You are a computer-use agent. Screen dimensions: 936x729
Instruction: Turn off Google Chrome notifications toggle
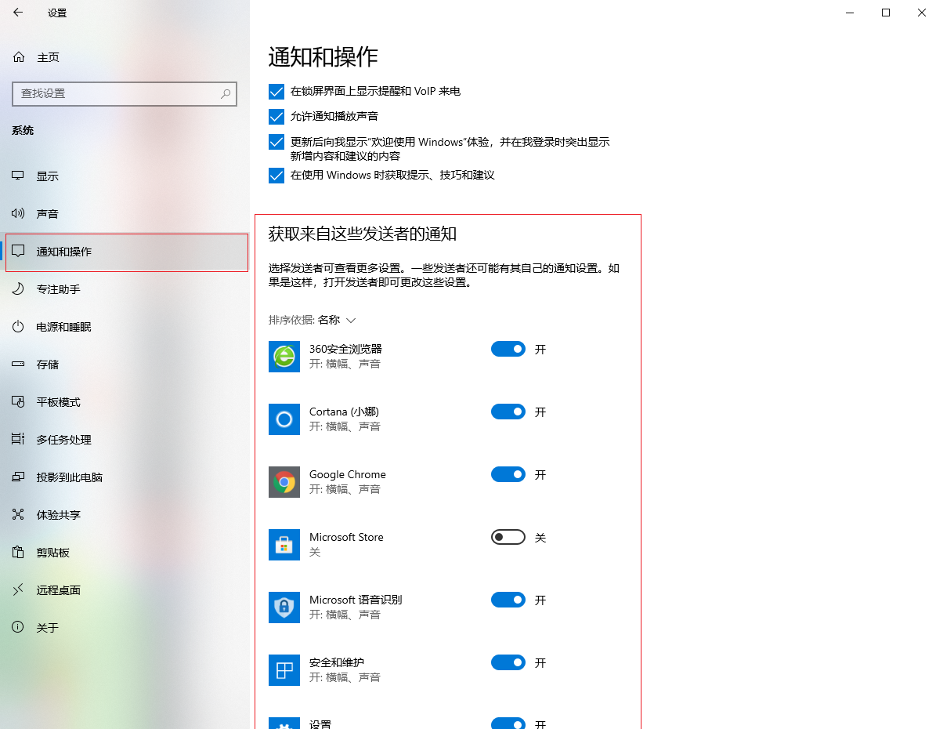[x=508, y=474]
